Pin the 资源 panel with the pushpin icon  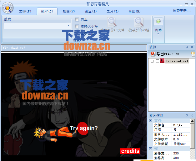pyautogui.click(x=187, y=47)
